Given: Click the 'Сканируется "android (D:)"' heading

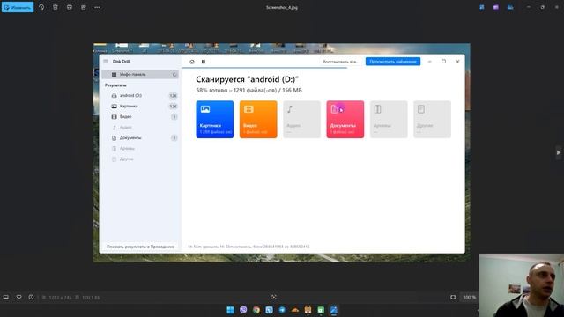Looking at the screenshot, I should [248, 79].
